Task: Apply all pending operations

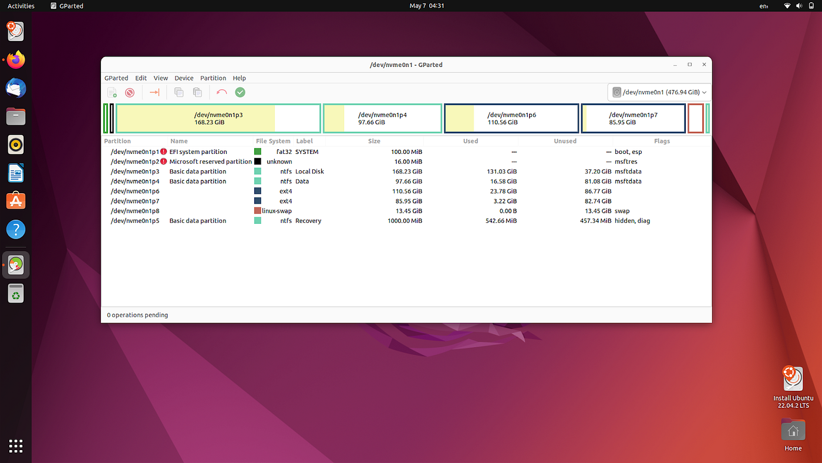Action: (240, 92)
